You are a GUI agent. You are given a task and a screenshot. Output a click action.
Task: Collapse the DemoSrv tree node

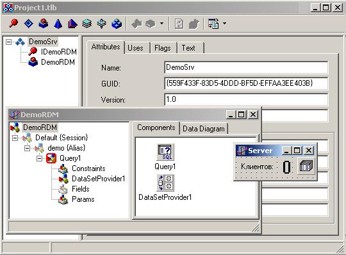8,42
